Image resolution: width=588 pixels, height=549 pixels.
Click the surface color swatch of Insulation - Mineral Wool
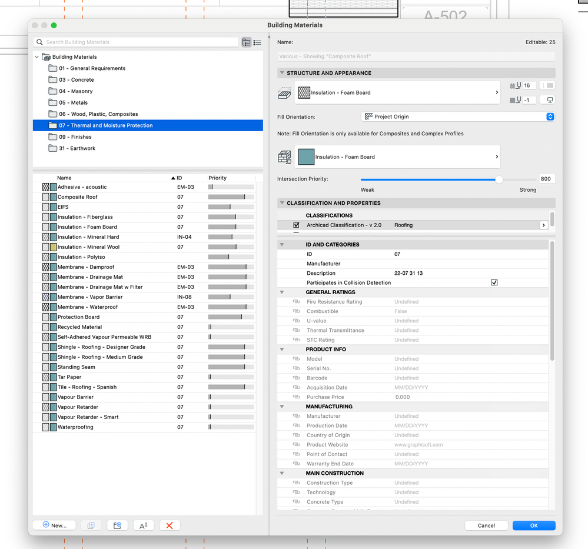point(53,247)
